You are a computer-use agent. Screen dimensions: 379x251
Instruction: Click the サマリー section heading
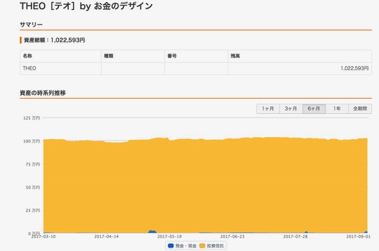click(x=31, y=24)
